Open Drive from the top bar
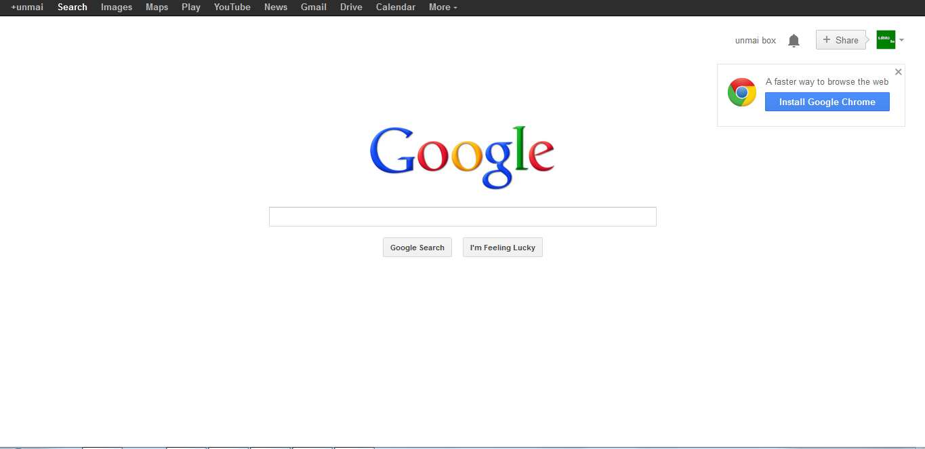Screen dimensions: 925x449 tap(351, 7)
